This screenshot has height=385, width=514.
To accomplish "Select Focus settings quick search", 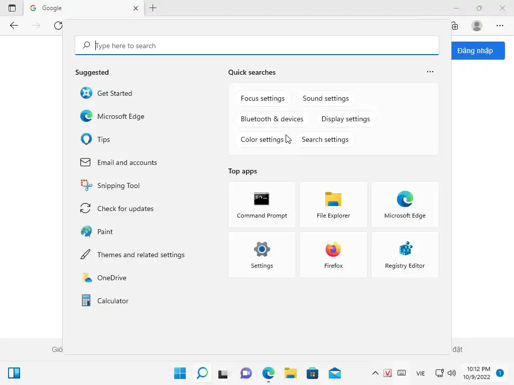I will (263, 99).
